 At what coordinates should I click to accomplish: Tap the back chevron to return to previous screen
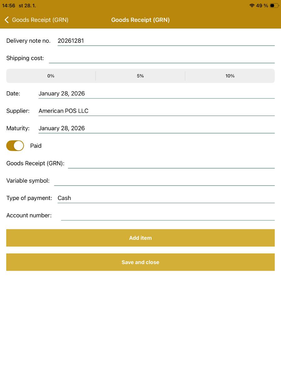(6, 20)
